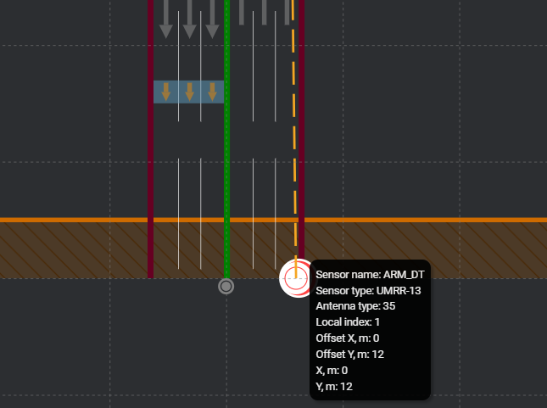Screen dimensions: 547x408
Task: Select the green vertical center line
Action: (x=226, y=170)
